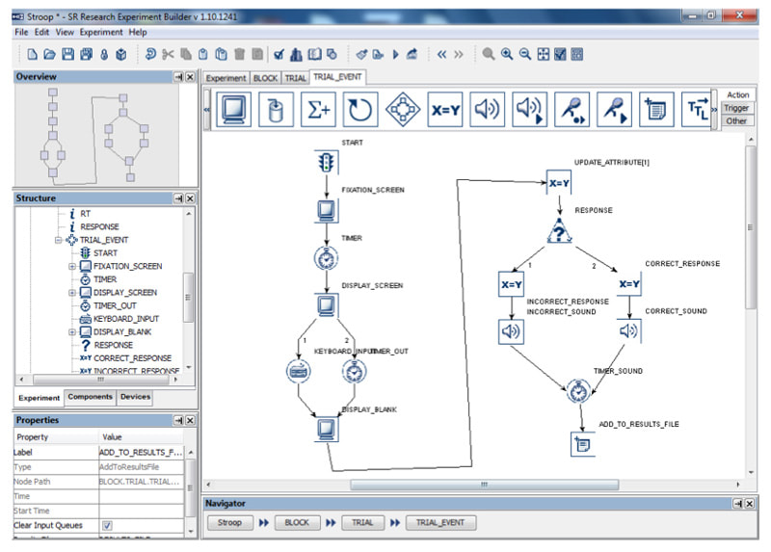Click the Stroop button in Navigator

[x=229, y=522]
